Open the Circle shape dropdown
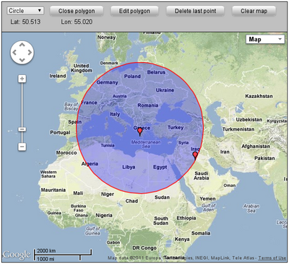 pyautogui.click(x=25, y=11)
